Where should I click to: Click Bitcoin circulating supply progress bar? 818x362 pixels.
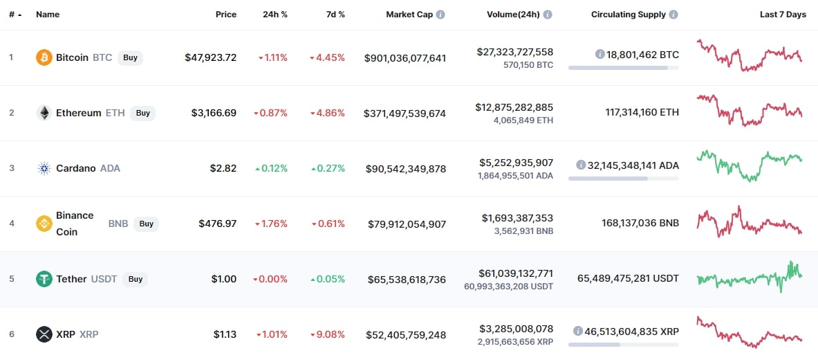pyautogui.click(x=624, y=68)
